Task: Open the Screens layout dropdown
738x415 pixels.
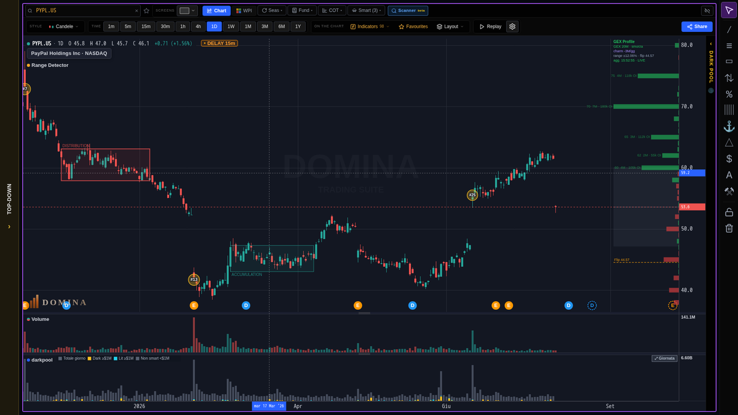Action: 188,10
